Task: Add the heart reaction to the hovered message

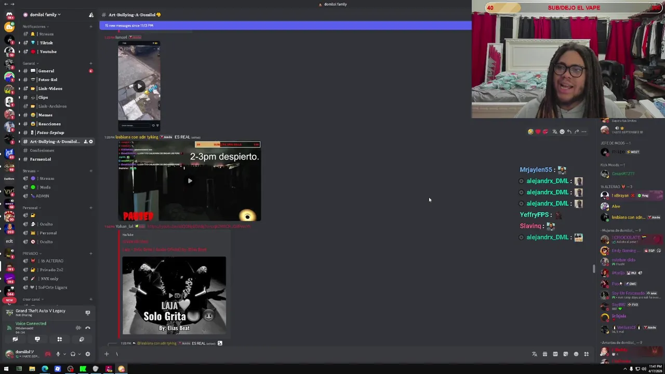Action: [538, 132]
